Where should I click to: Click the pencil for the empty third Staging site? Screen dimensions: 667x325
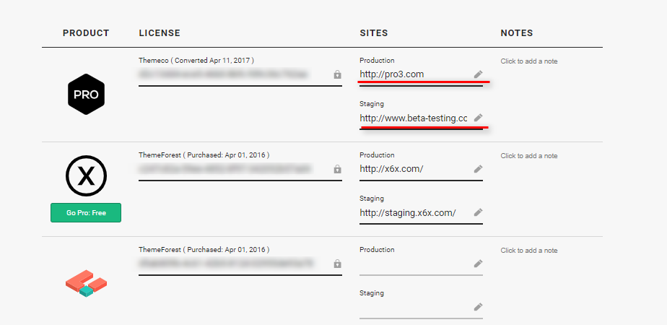(478, 306)
